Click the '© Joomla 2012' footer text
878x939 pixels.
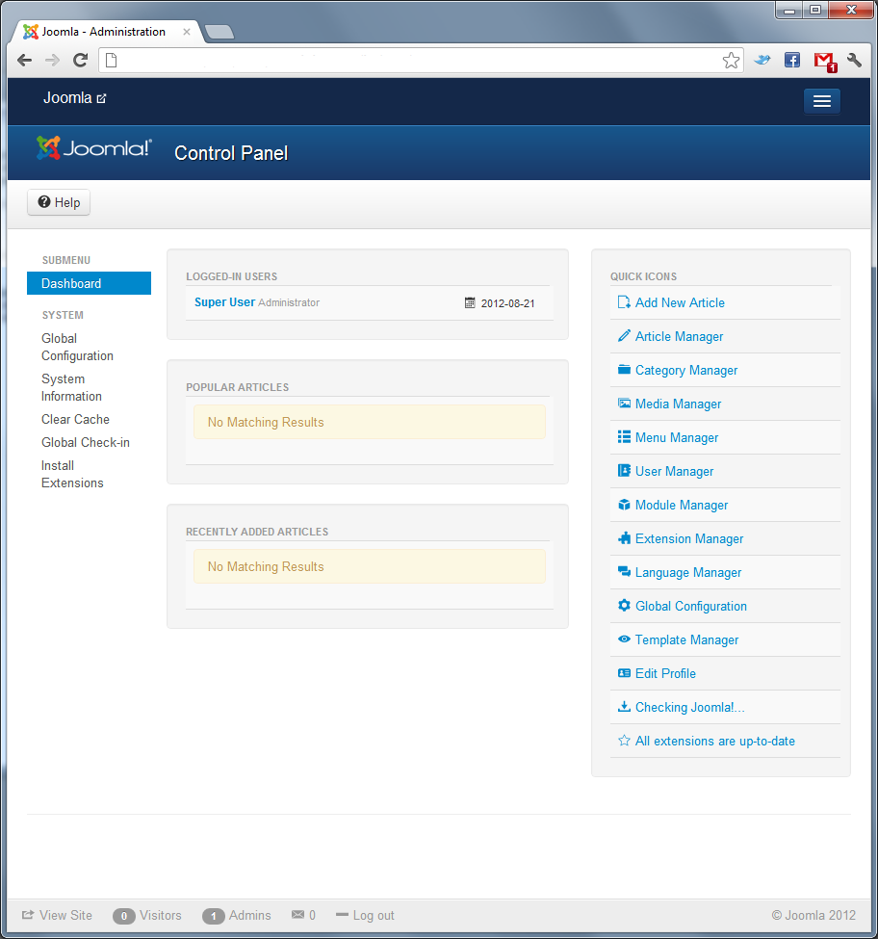(813, 915)
